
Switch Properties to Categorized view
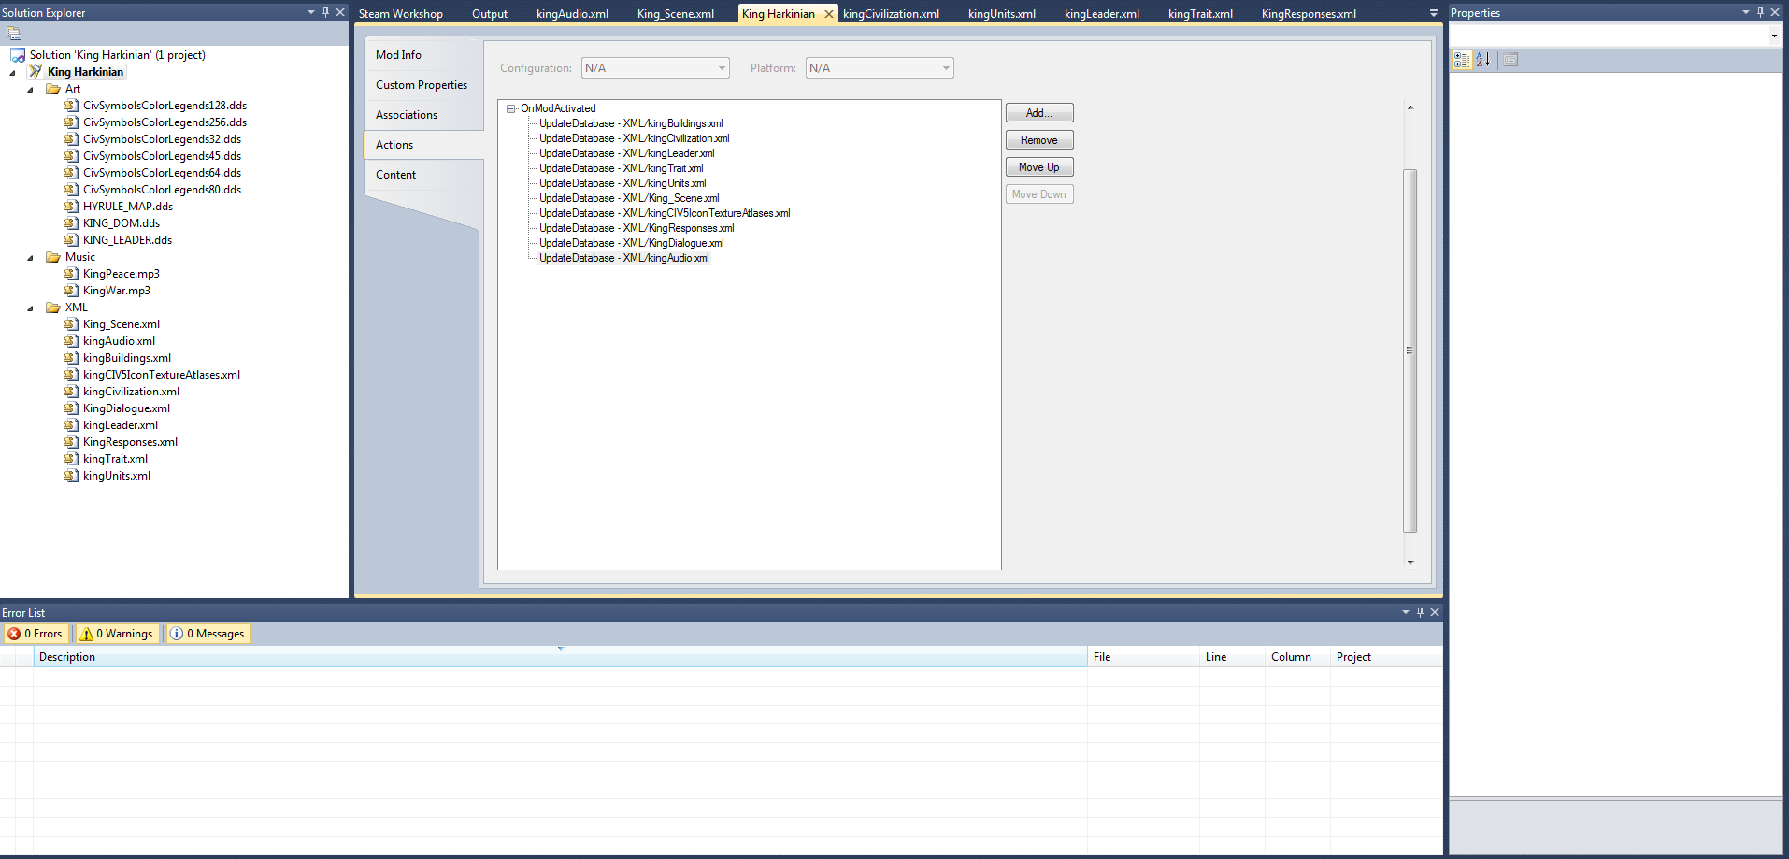pos(1463,60)
